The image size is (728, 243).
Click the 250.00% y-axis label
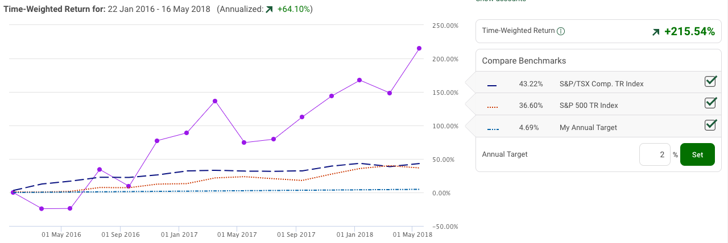point(445,26)
